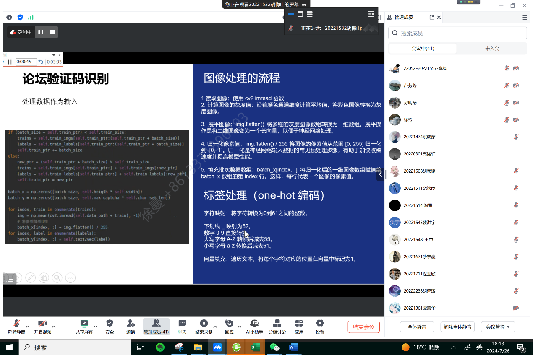The height and width of the screenshot is (355, 533).
Task: Open the members panel hamburger menu
Action: pyautogui.click(x=525, y=17)
